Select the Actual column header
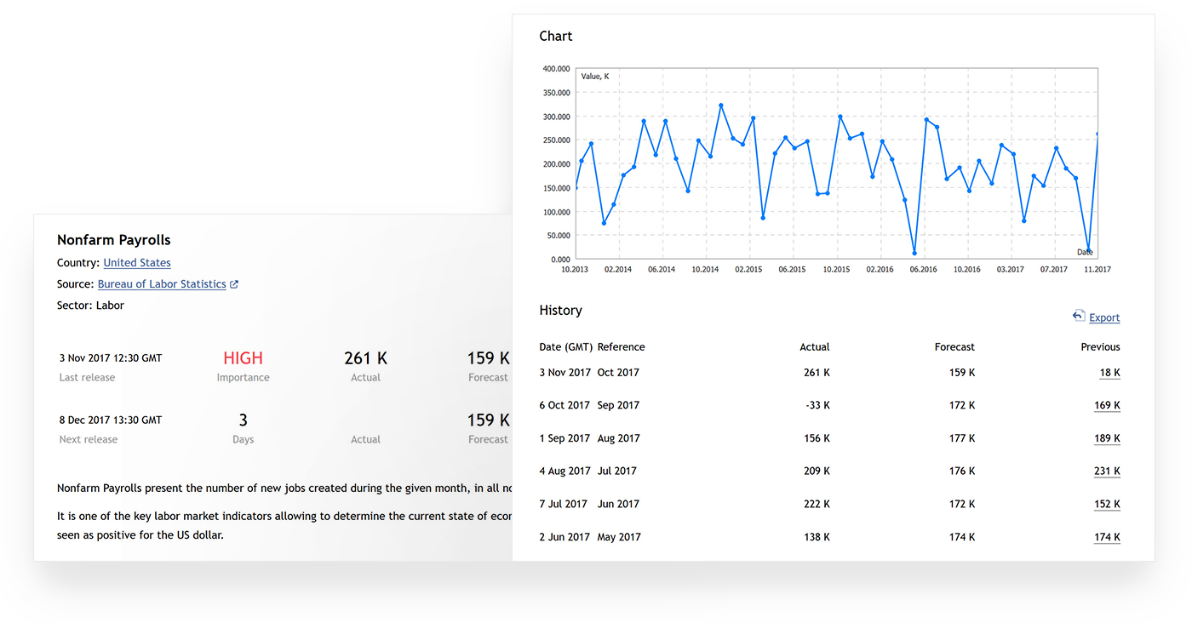Screen dimensions: 1192x623 (815, 346)
